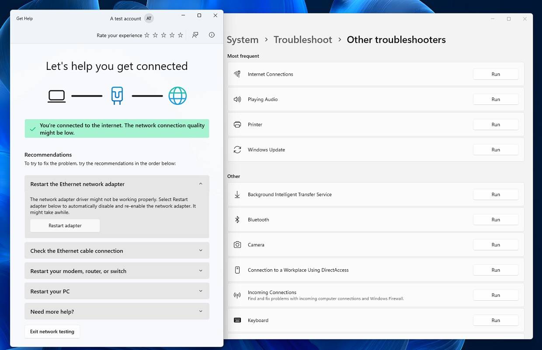Viewport: 542px width, 350px height.
Task: Collapse Restart the Ethernet network adapter section
Action: [201, 184]
